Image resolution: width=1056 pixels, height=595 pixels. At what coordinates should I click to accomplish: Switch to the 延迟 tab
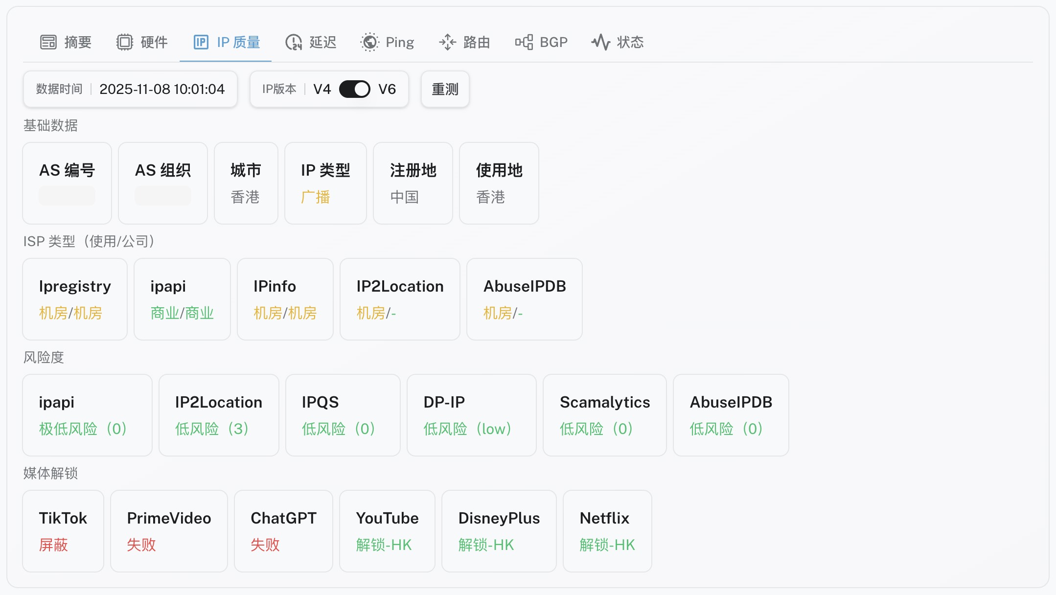pos(322,42)
